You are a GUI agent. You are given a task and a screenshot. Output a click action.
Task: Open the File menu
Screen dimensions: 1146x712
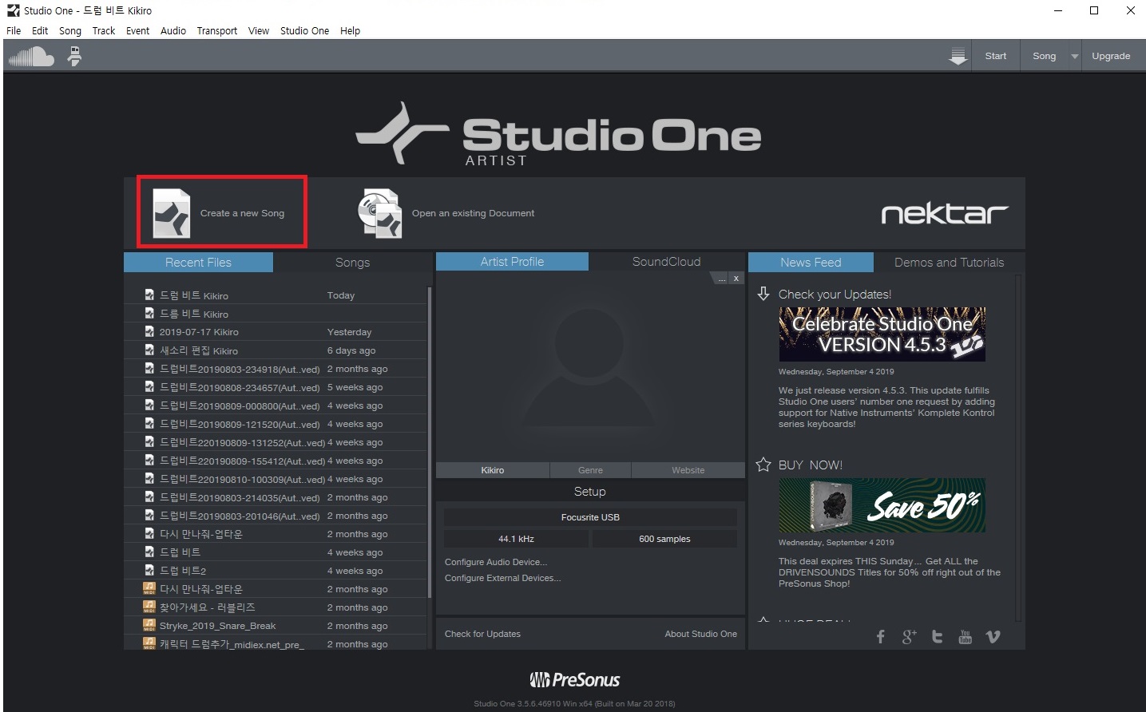click(x=14, y=30)
